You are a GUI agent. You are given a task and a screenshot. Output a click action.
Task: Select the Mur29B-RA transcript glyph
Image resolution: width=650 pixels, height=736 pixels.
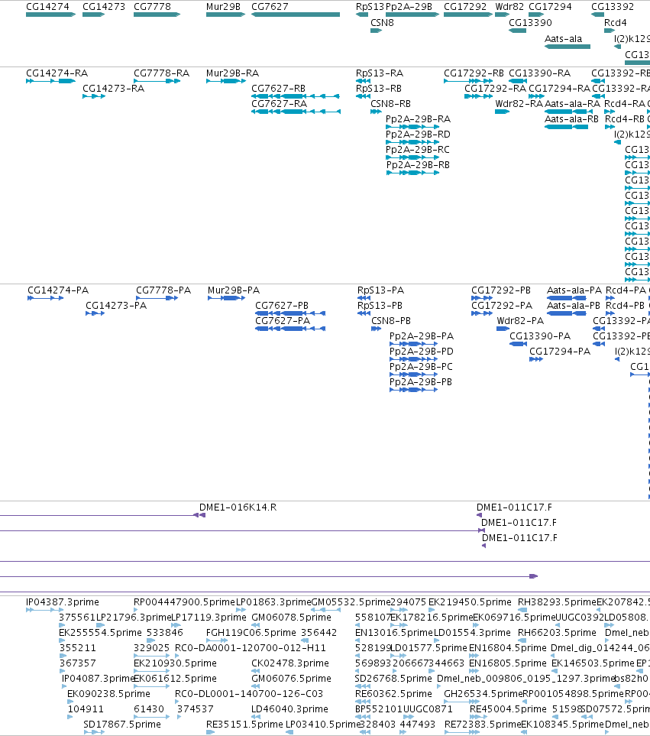tap(226, 81)
